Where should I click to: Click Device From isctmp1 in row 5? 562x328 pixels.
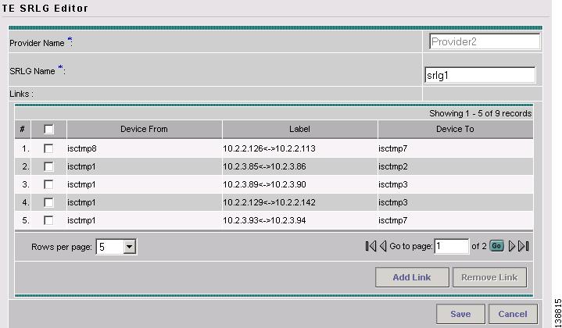coord(81,220)
